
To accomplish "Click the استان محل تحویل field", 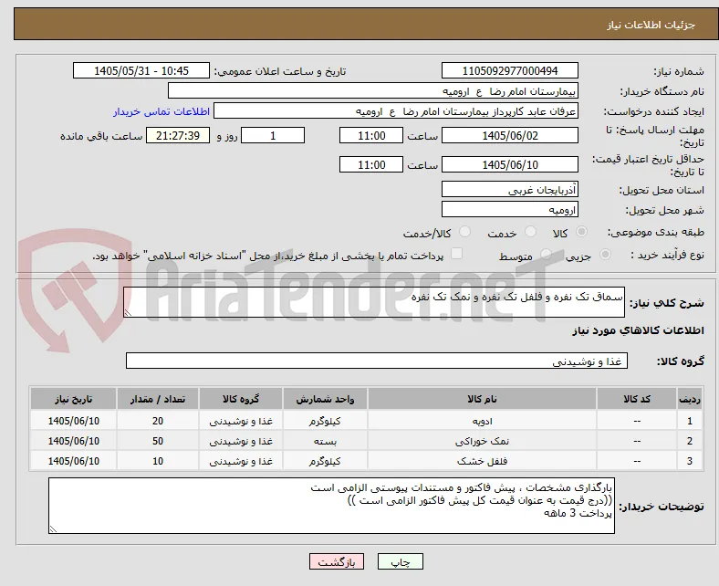I will pyautogui.click(x=510, y=189).
